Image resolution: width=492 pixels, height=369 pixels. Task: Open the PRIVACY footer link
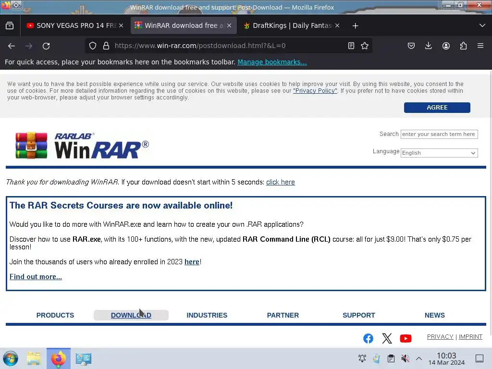click(440, 337)
